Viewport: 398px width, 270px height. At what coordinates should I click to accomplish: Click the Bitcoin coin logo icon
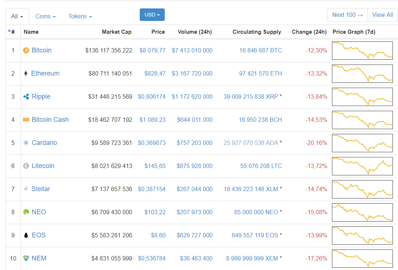pyautogui.click(x=26, y=50)
